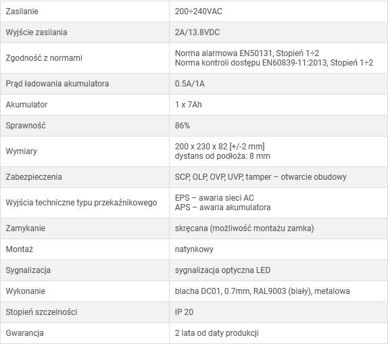388x344 pixels.
Task: Click the Wymiary dimensions 200 x 230 x 82
Action: coord(220,147)
